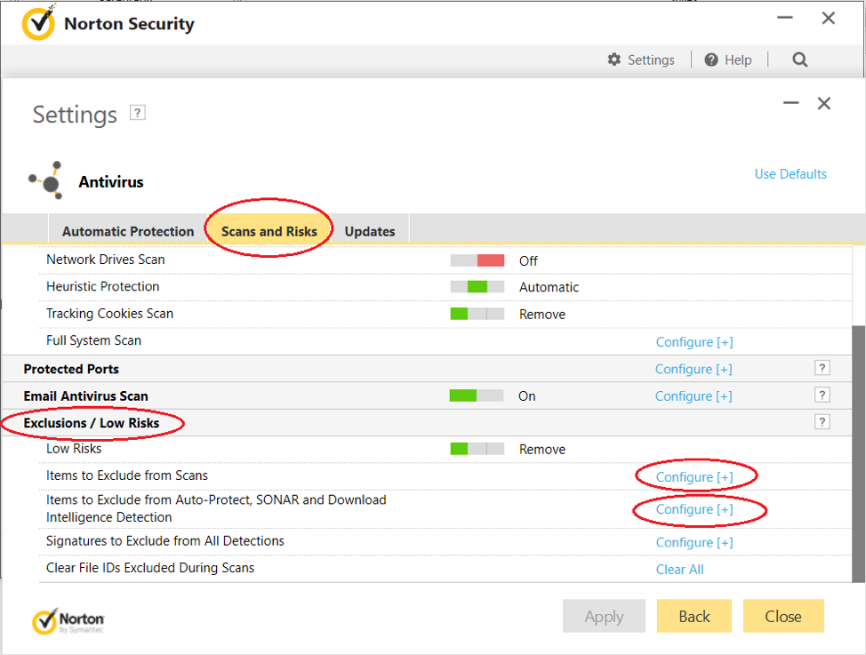Click Clear All for excluded file IDs
Screen dimensions: 866x655
coord(679,570)
